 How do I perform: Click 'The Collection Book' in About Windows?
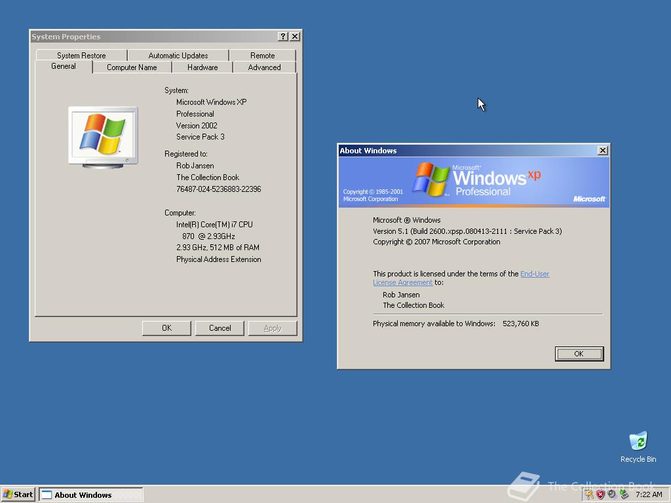[x=413, y=305]
